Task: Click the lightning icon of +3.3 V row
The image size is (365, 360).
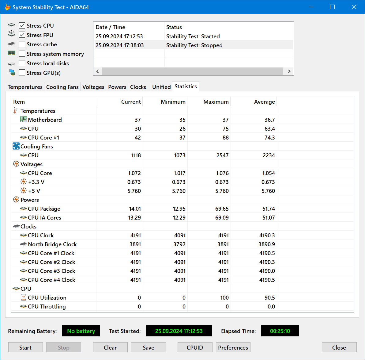Action: pyautogui.click(x=24, y=182)
